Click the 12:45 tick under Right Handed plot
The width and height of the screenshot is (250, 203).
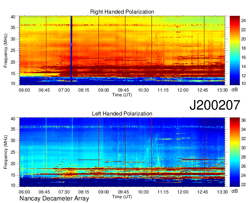tap(203, 90)
